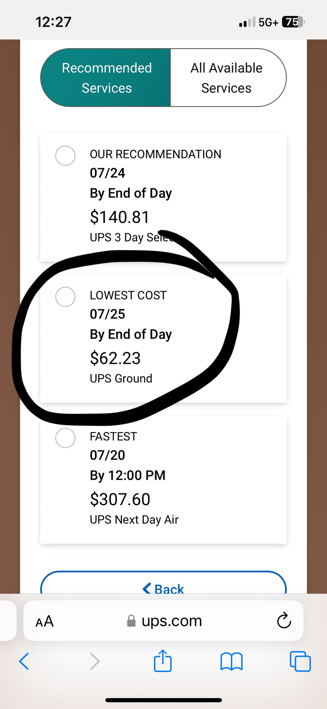Tap the $307.60 Next Day Air price
The height and width of the screenshot is (709, 327).
pos(120,499)
